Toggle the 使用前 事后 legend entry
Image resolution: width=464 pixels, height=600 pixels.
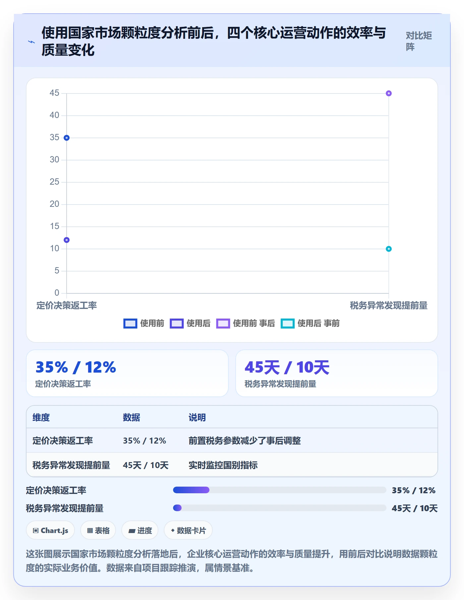[245, 324]
